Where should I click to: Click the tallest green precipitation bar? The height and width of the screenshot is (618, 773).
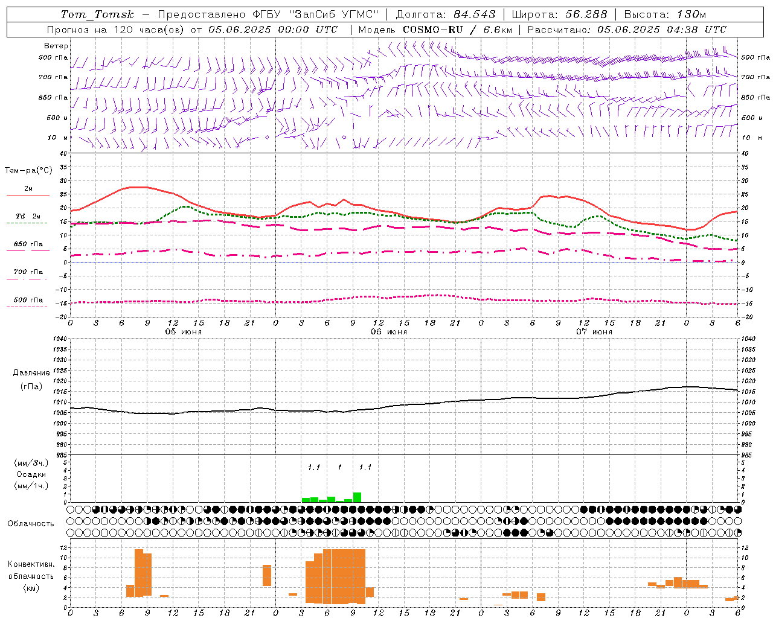[357, 497]
